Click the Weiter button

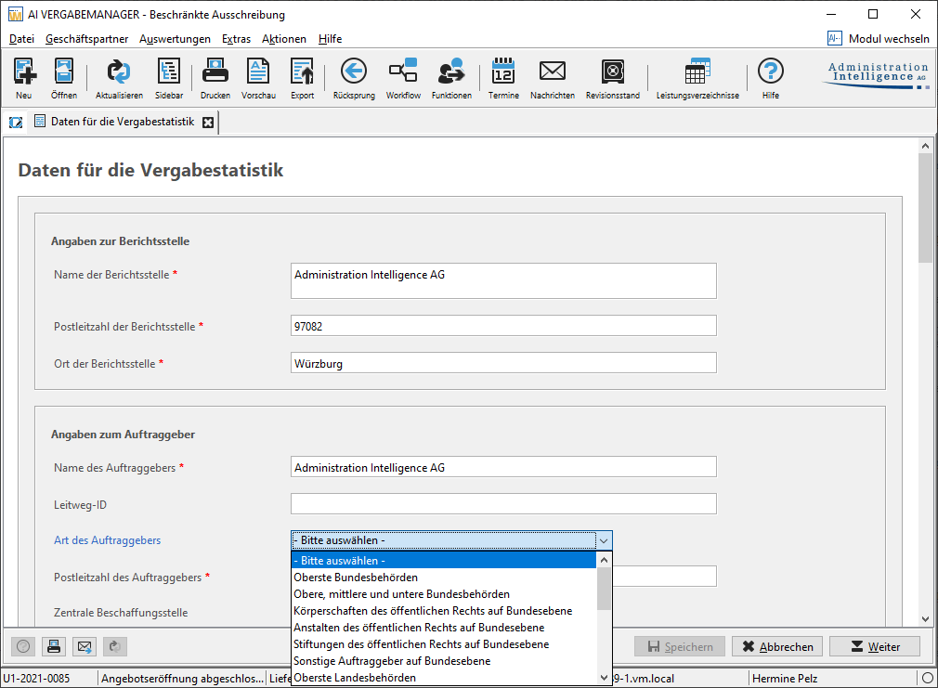[x=875, y=647]
